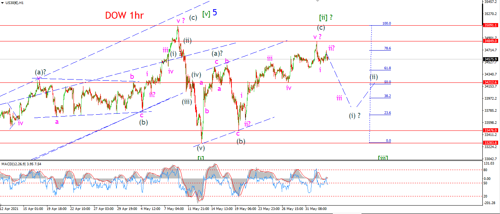Click the green [ii] ? wave label
Image resolution: width=500 pixels, height=214 pixels.
[x=326, y=17]
